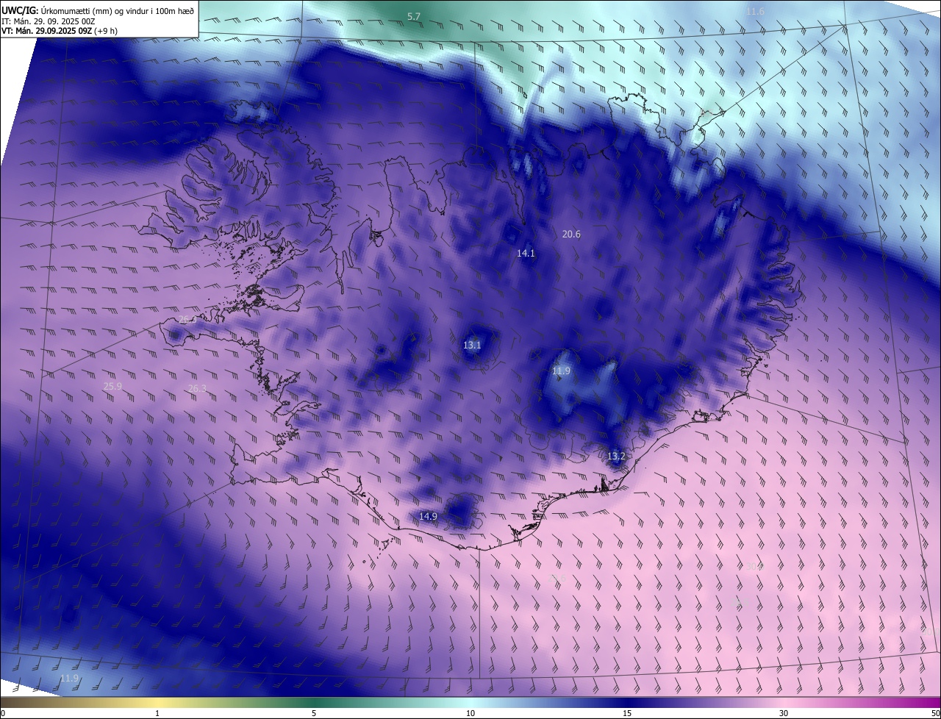Click the colorbar tick label 1
Viewport: 941px width, 719px height.
(x=157, y=713)
